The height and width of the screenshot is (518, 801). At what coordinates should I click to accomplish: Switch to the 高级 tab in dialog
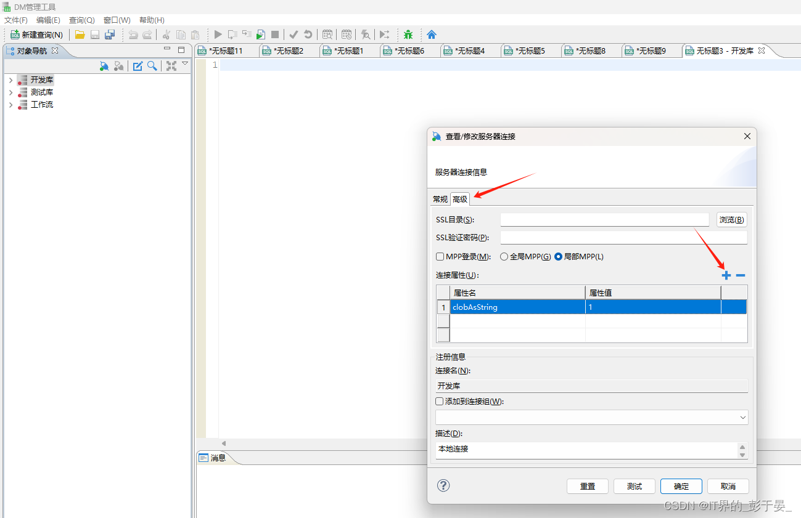point(460,199)
